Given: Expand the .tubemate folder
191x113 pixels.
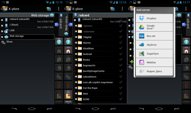Looking at the screenshot, I should (76, 31).
